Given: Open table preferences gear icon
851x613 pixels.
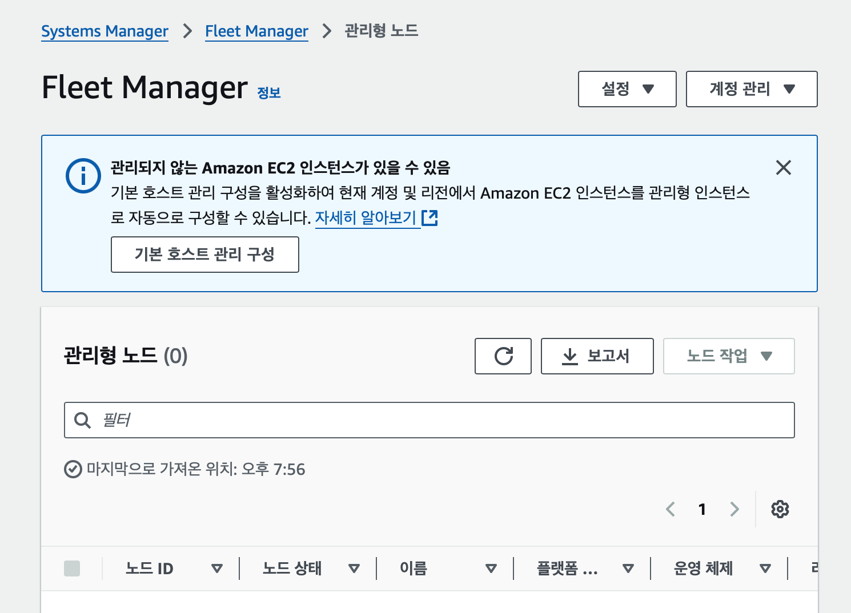Looking at the screenshot, I should [x=780, y=509].
